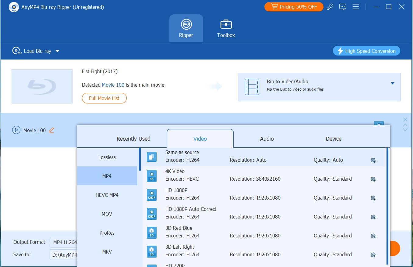413x267 pixels.
Task: Click the pencil icon to rename Movie 100
Action: click(x=51, y=130)
